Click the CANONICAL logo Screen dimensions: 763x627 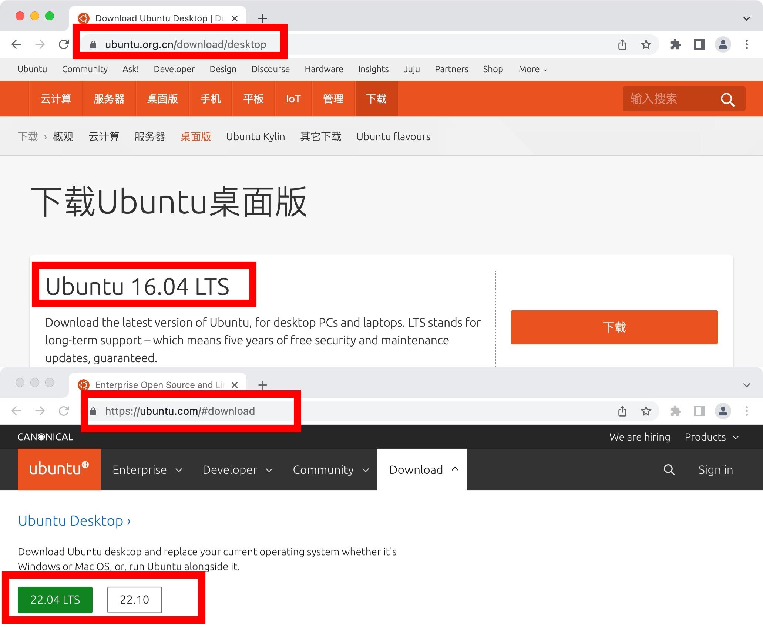[x=45, y=437]
